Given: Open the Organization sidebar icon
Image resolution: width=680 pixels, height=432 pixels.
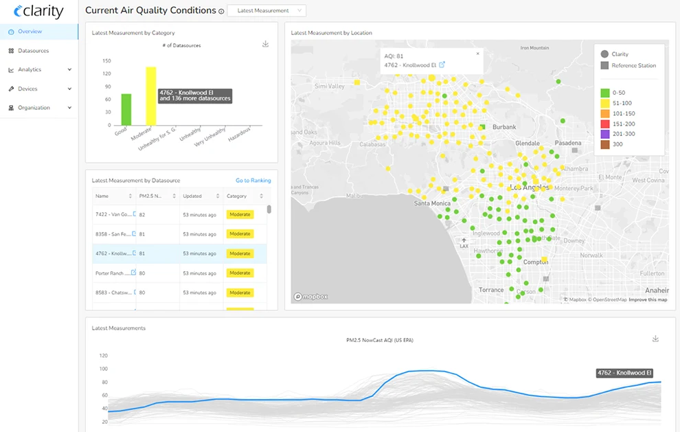Looking at the screenshot, I should coord(10,107).
